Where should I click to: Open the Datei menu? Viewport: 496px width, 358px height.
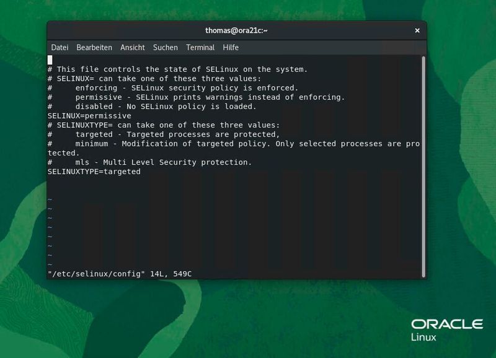coord(59,48)
